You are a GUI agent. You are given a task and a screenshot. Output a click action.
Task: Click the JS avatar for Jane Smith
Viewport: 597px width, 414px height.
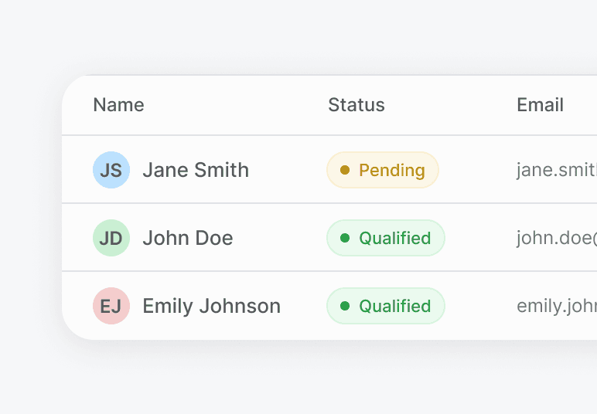[x=111, y=170]
